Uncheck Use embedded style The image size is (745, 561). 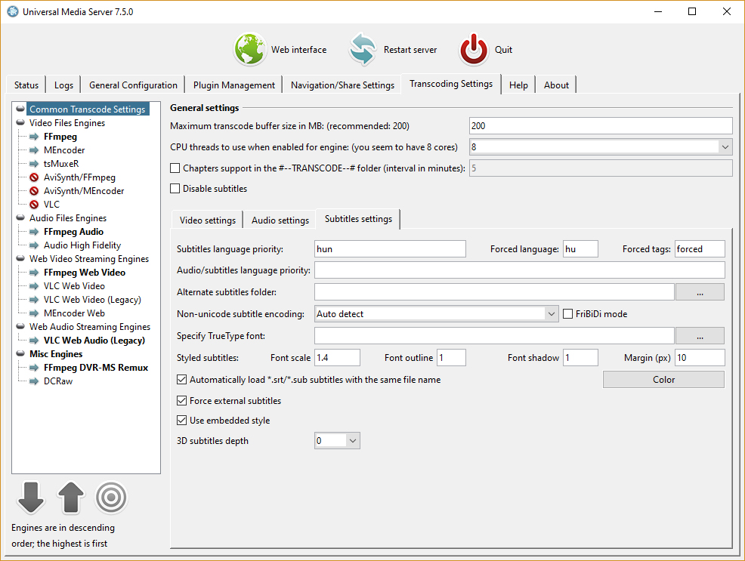click(x=181, y=420)
